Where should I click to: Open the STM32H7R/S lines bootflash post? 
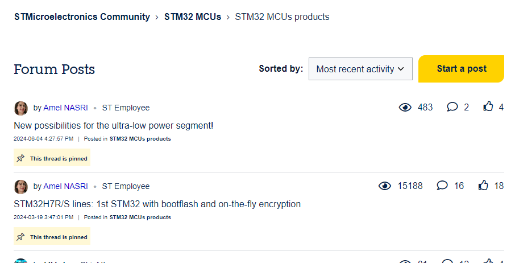pos(157,204)
